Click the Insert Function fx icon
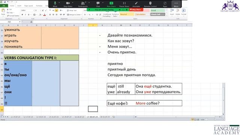This screenshot has width=240, height=135. tap(31, 22)
